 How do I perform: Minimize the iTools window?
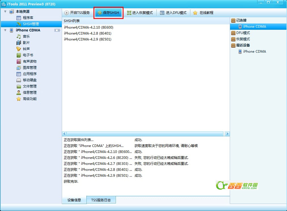click(x=261, y=2)
